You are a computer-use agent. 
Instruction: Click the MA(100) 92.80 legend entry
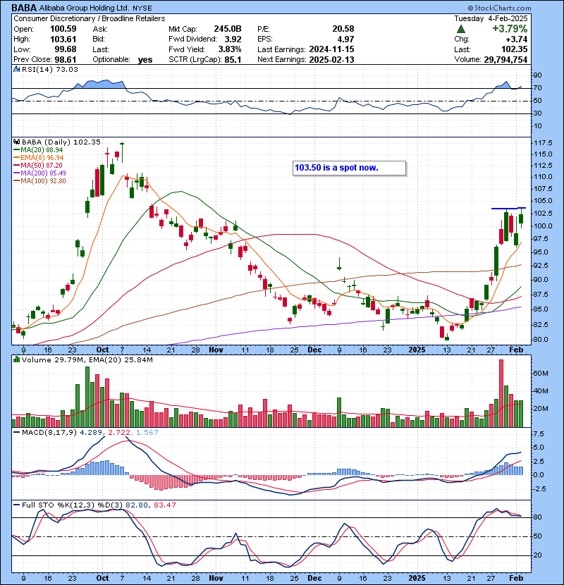pyautogui.click(x=39, y=181)
